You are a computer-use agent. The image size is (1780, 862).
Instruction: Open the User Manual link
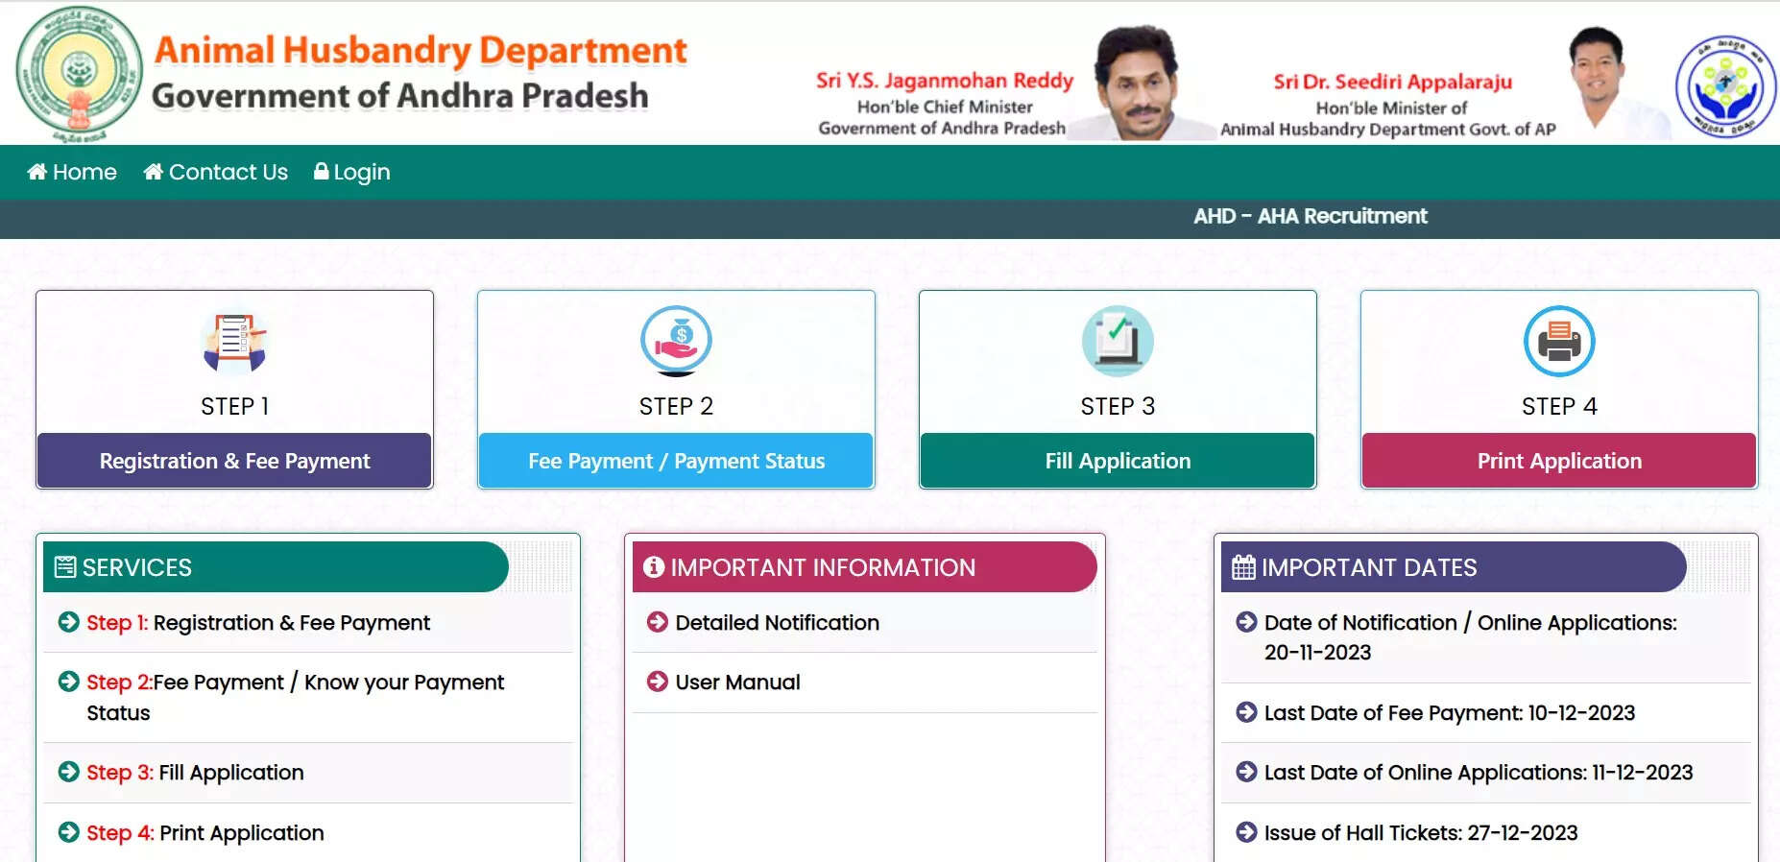click(x=737, y=682)
